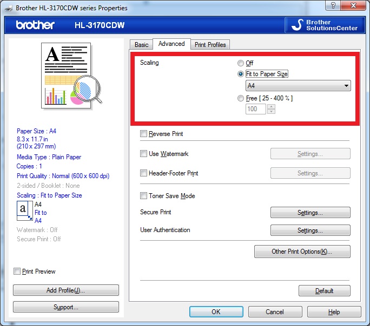Enable Header-Footer Print checkbox
Image resolution: width=370 pixels, height=326 pixels.
pos(143,173)
